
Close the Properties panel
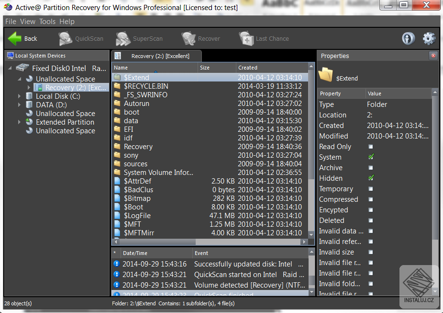point(433,56)
